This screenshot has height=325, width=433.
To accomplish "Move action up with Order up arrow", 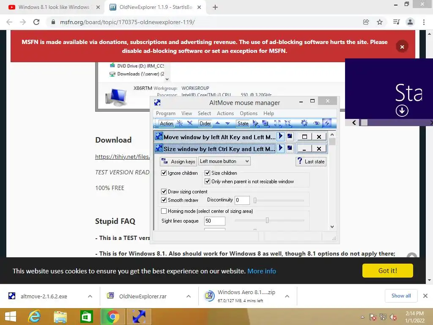I will pos(218,123).
